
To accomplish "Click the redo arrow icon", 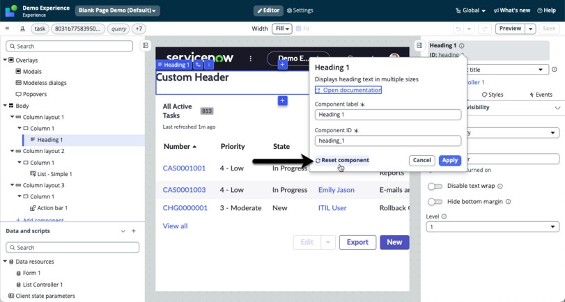I will pos(485,29).
